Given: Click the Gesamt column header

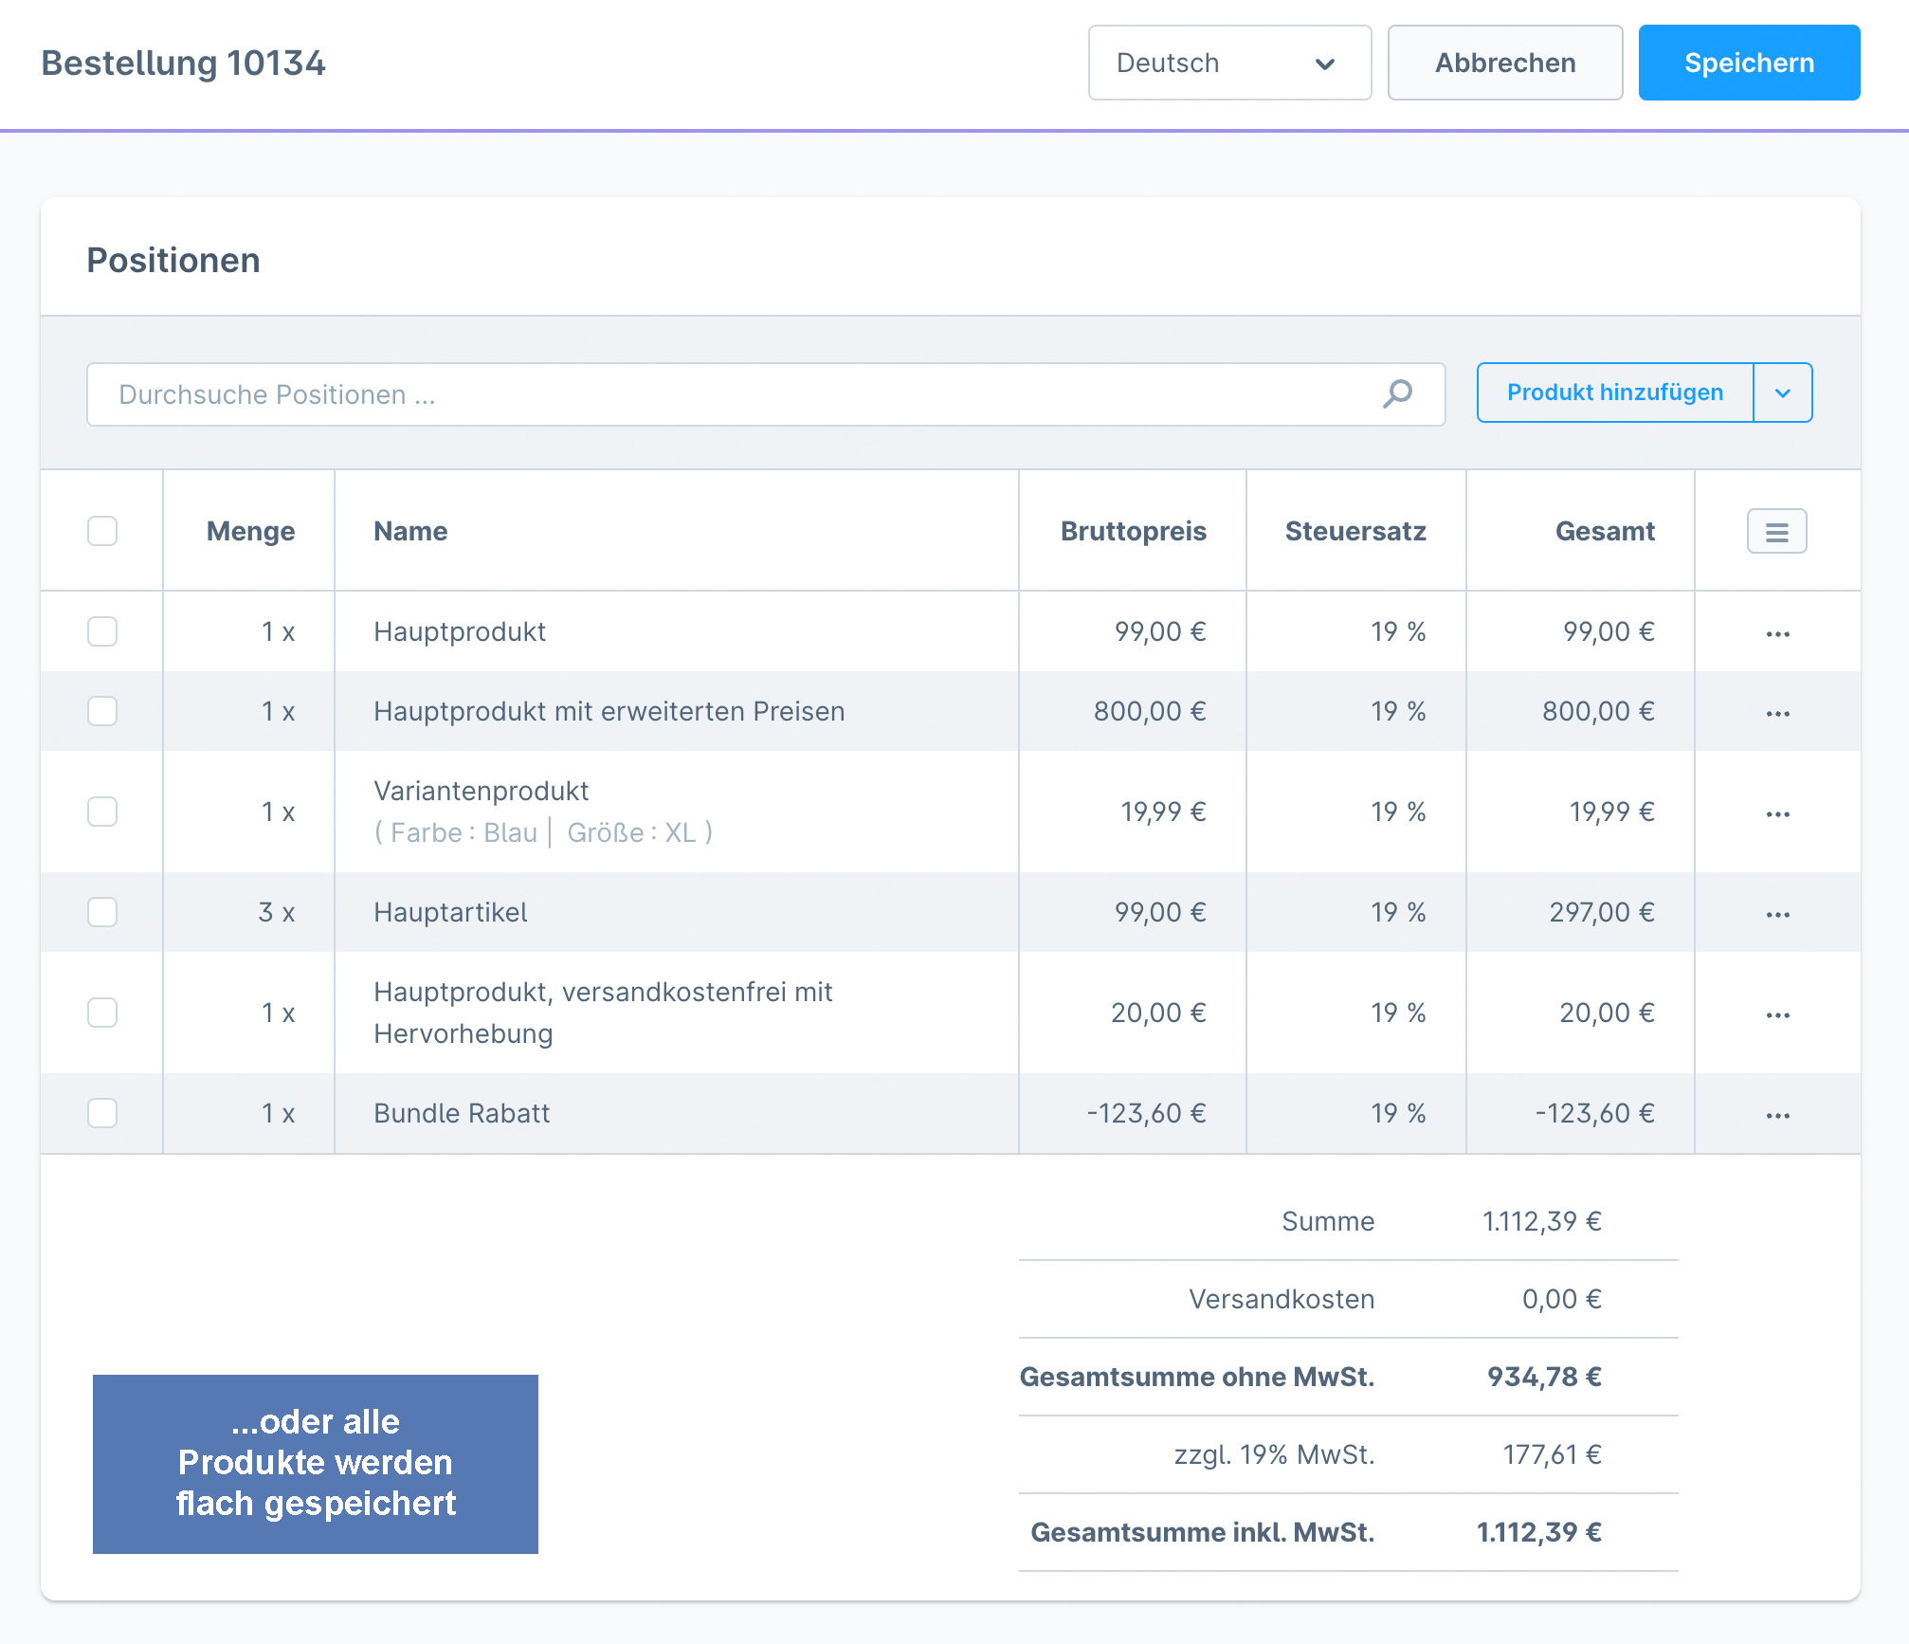Looking at the screenshot, I should click(x=1605, y=531).
